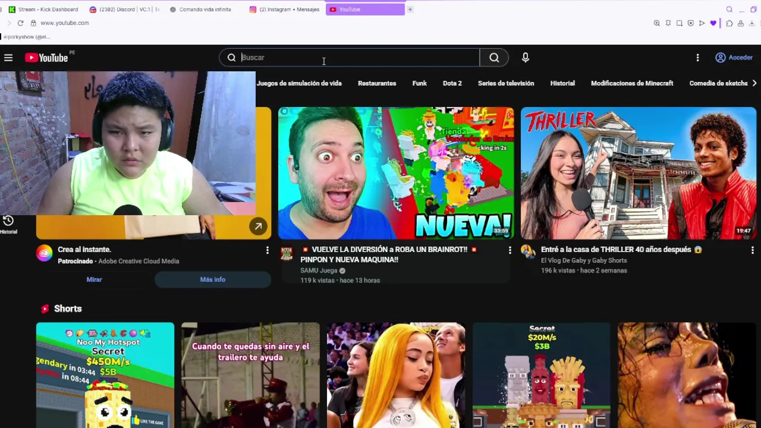Expand more category chips with right chevron
This screenshot has width=761, height=428.
(754, 83)
